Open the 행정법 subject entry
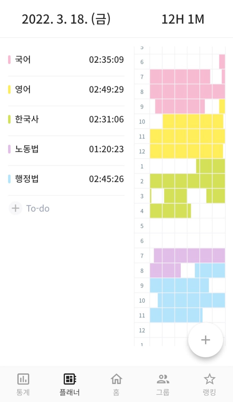The width and height of the screenshot is (233, 402). (66, 179)
